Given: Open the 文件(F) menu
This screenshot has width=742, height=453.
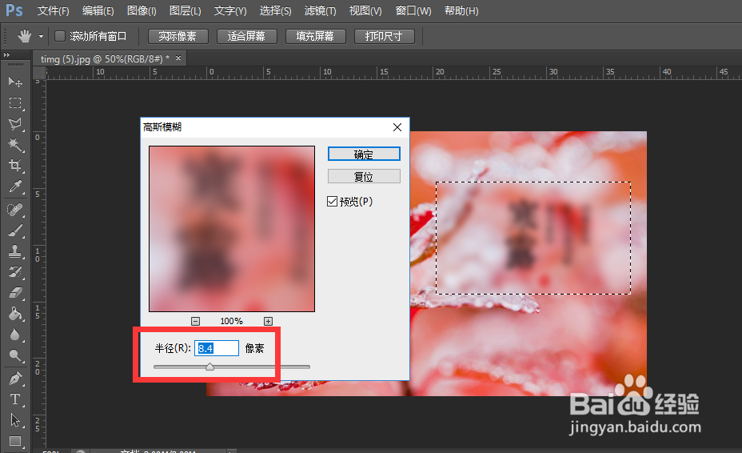Looking at the screenshot, I should click(53, 10).
